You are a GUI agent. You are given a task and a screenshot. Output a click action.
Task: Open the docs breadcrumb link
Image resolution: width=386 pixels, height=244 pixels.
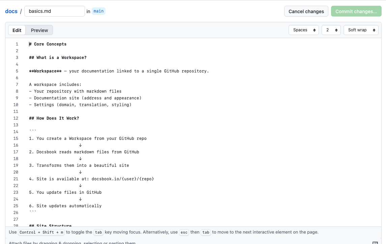click(11, 11)
